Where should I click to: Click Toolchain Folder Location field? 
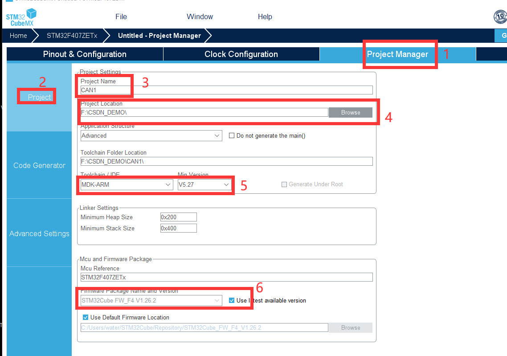(x=226, y=161)
